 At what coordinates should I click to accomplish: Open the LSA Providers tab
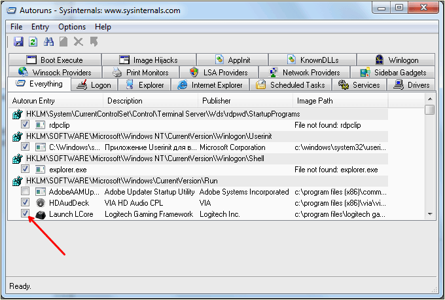[x=219, y=72]
